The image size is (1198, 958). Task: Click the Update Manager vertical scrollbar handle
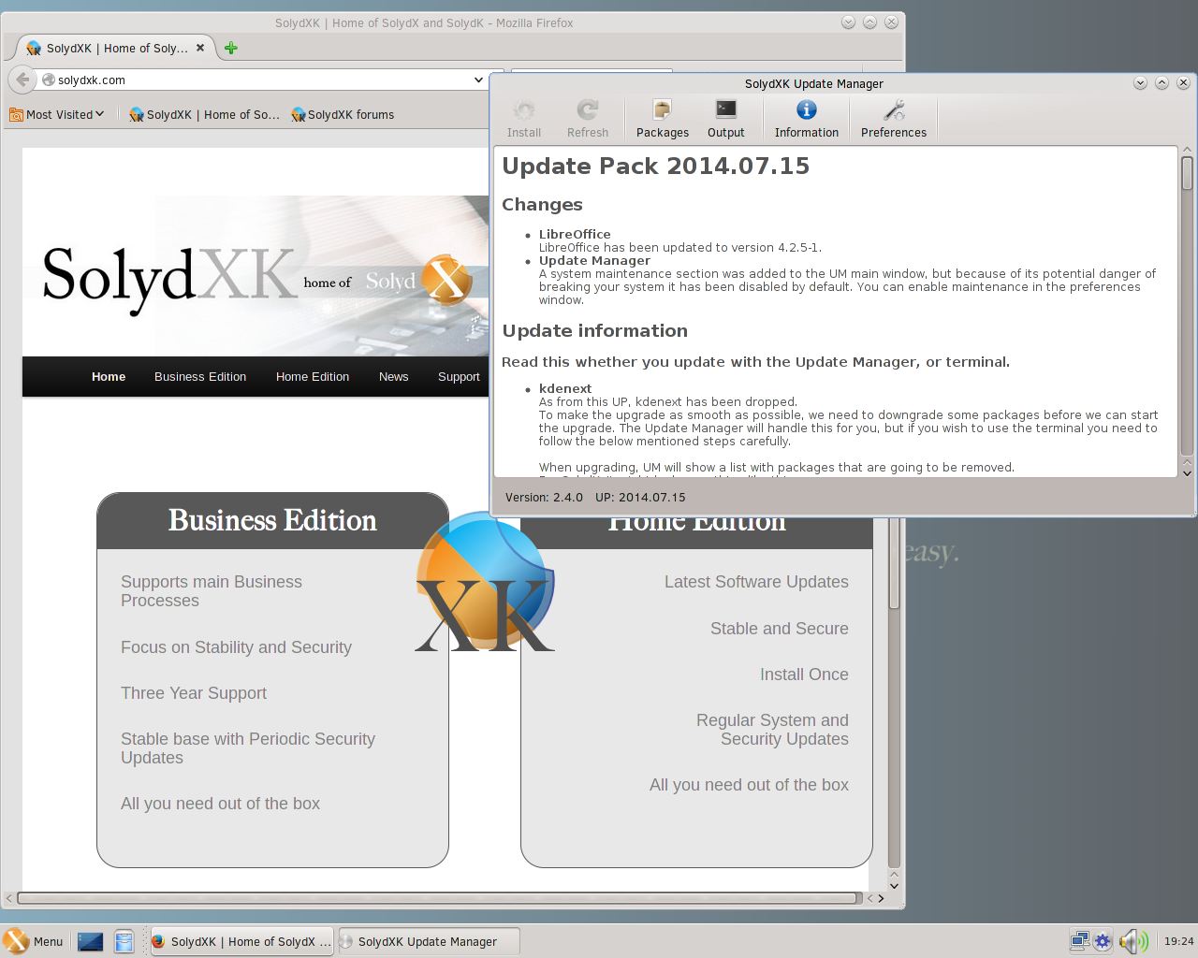1187,173
